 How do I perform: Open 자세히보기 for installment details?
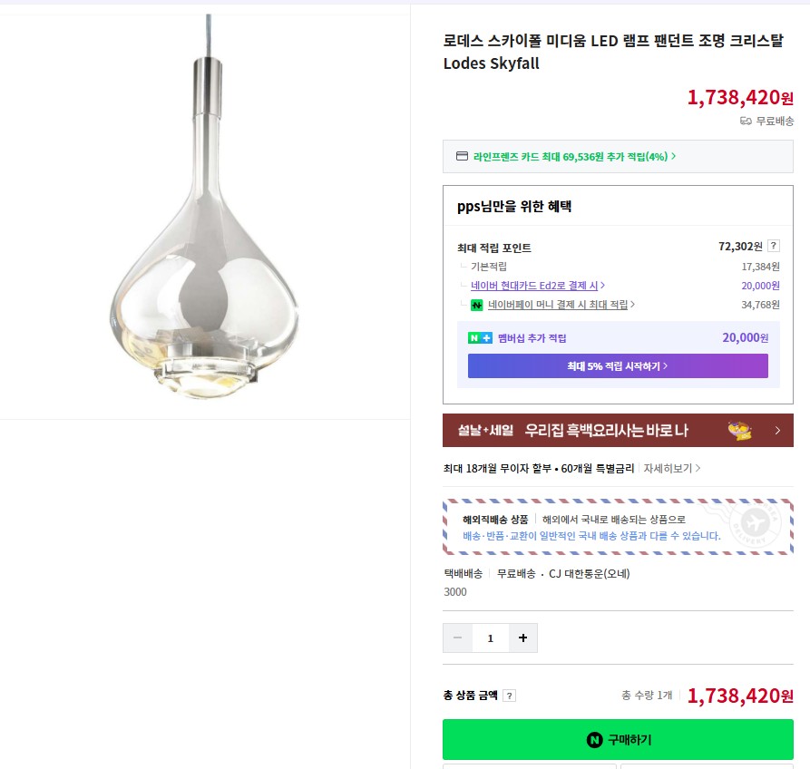(x=671, y=469)
